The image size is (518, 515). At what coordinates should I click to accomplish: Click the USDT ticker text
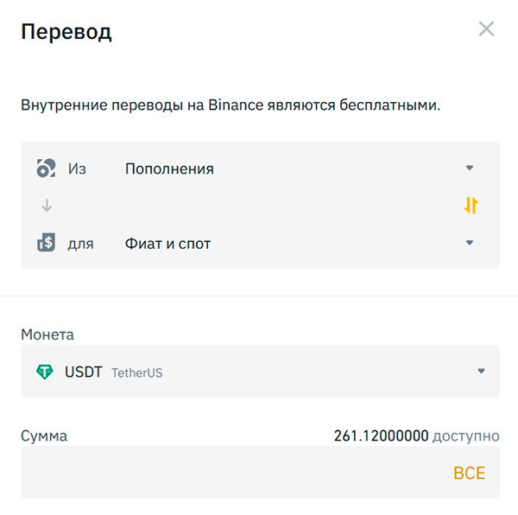point(84,372)
